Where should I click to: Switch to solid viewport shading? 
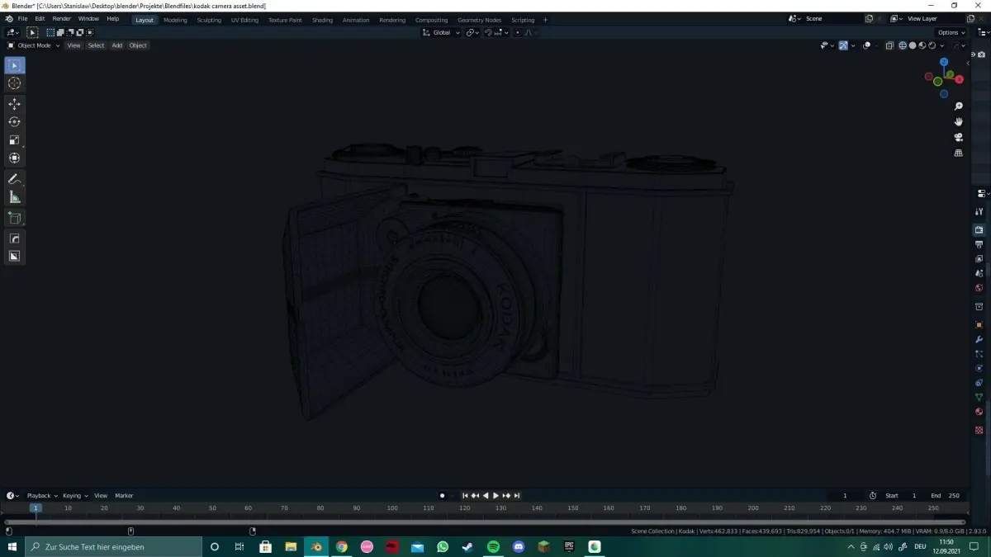[913, 45]
